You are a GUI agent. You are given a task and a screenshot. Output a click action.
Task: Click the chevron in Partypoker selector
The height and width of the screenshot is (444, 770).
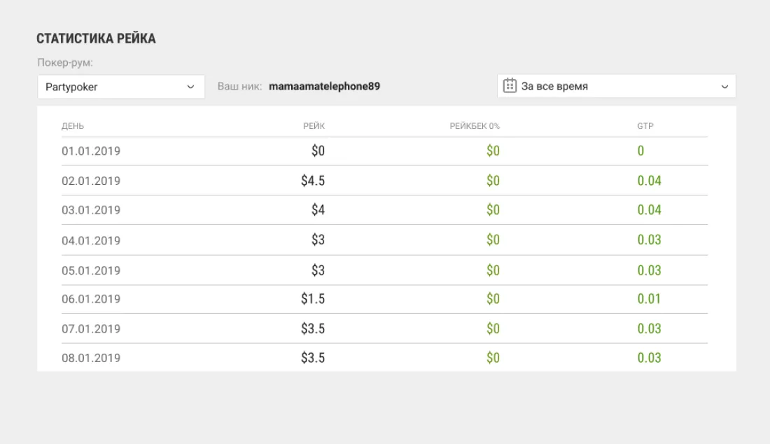[x=190, y=87]
